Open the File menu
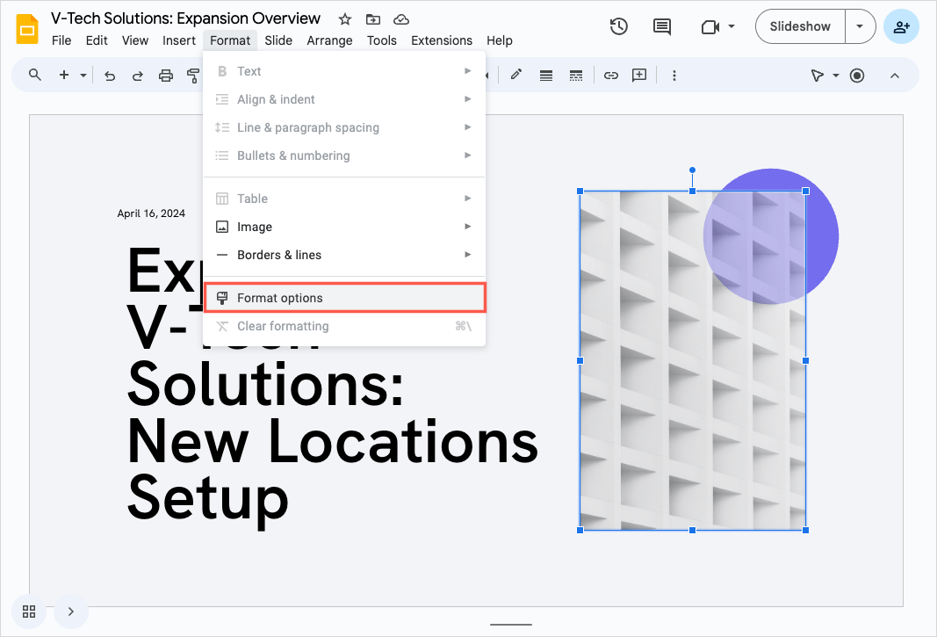The height and width of the screenshot is (637, 937). [x=61, y=40]
